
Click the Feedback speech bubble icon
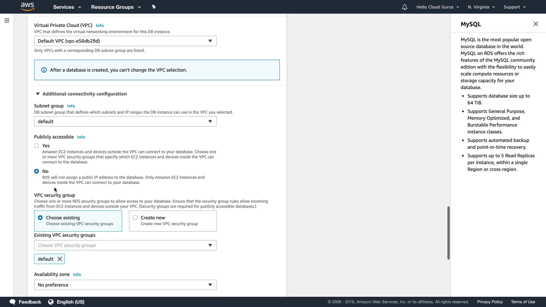tap(13, 302)
